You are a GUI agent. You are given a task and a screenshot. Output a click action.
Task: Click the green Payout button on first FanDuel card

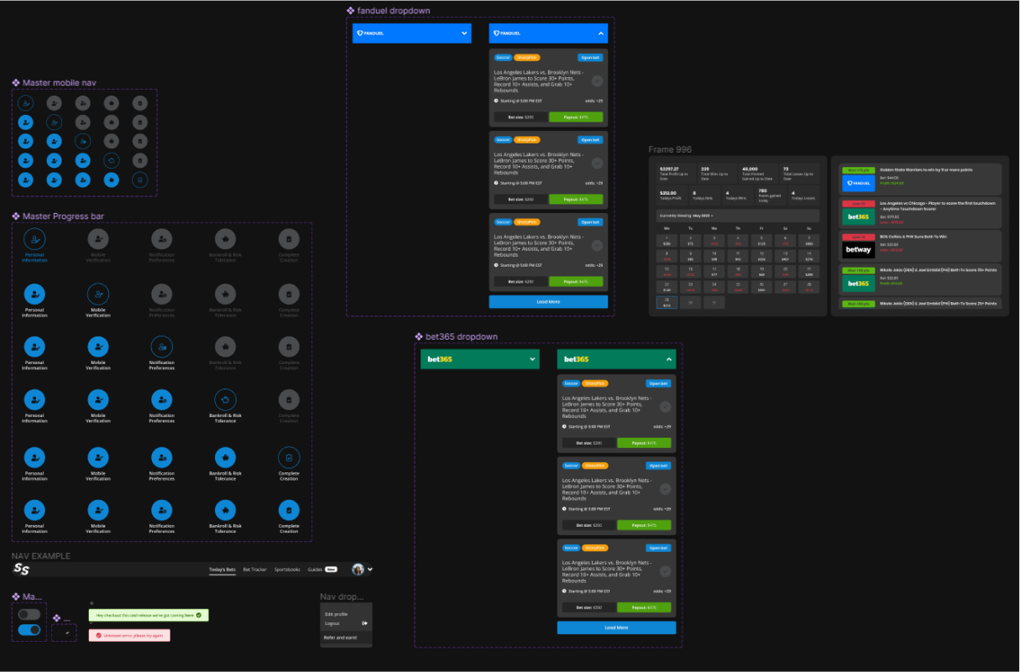pos(578,117)
